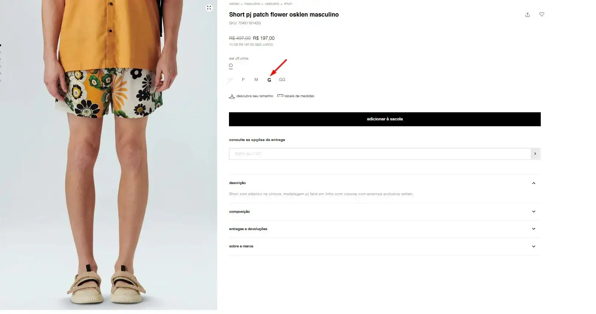
Task: Select the off white color swatch
Action: (231, 66)
